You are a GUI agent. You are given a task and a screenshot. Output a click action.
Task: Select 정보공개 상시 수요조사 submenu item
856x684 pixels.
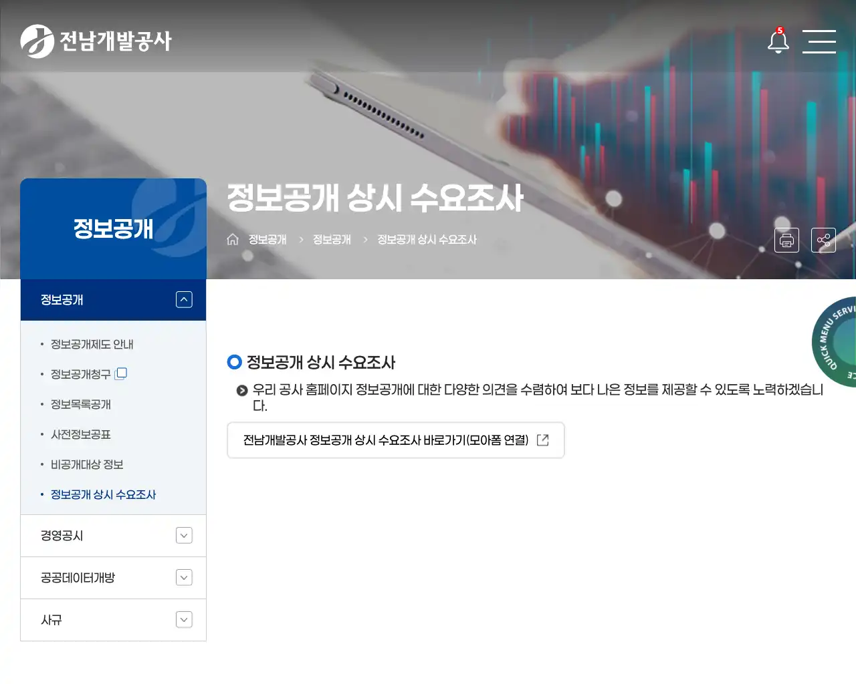[104, 494]
